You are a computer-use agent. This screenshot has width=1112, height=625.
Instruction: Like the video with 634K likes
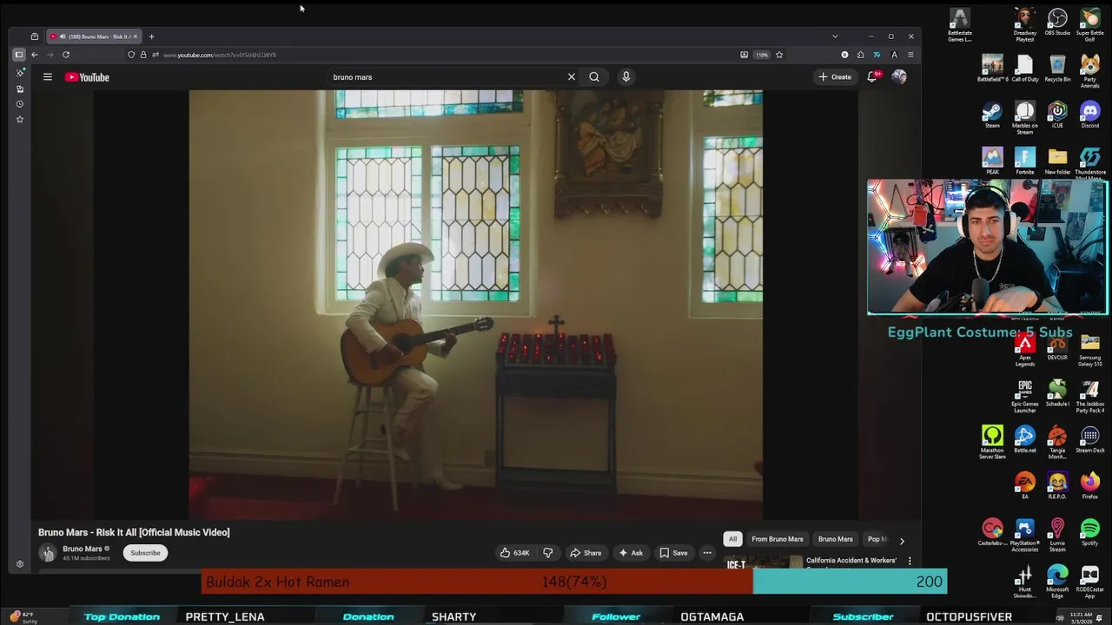coord(514,553)
